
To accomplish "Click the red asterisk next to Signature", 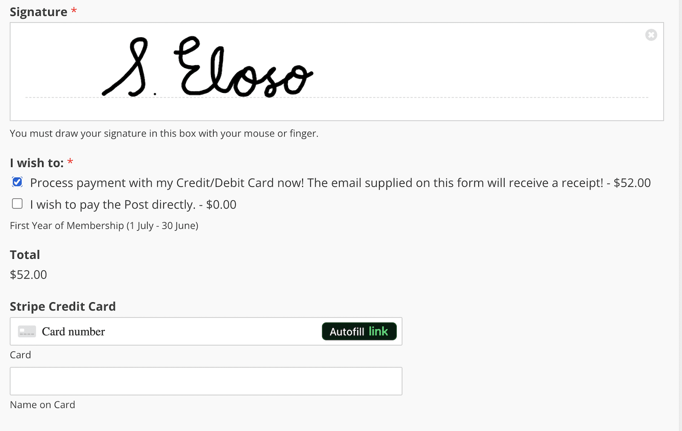I will tap(74, 11).
